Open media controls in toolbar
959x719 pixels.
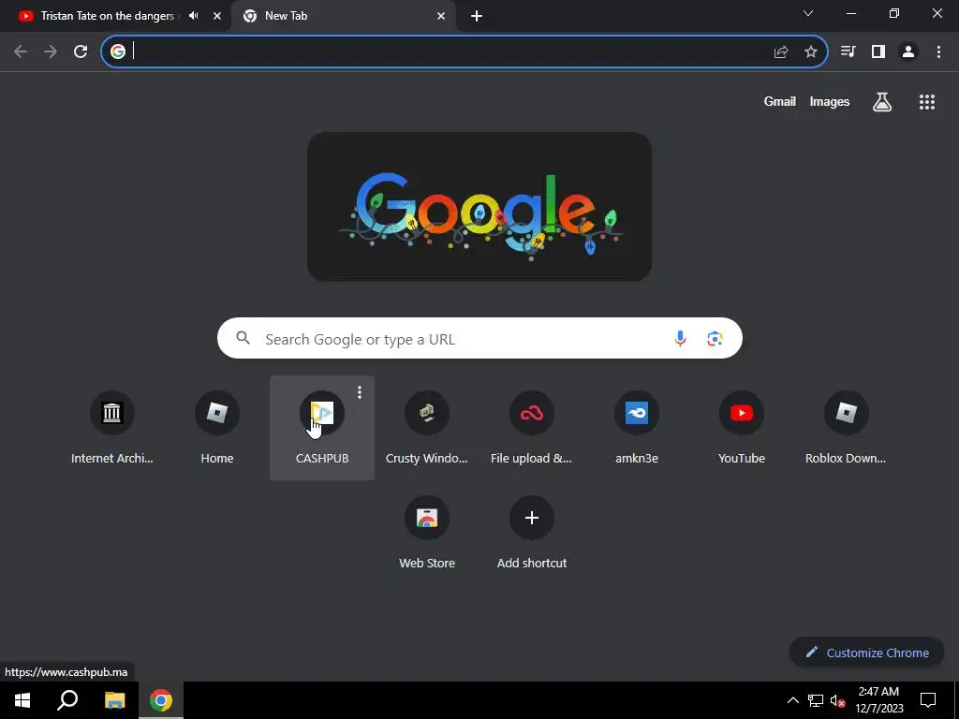tap(848, 51)
